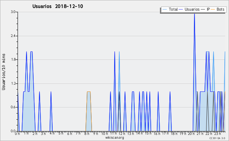The height and width of the screenshot is (141, 229).
Task: Click the wikiscan.org text below chart
Action: [x=114, y=138]
